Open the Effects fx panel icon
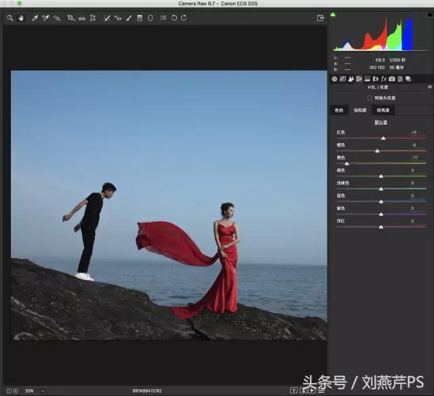This screenshot has width=434, height=396. click(x=384, y=79)
